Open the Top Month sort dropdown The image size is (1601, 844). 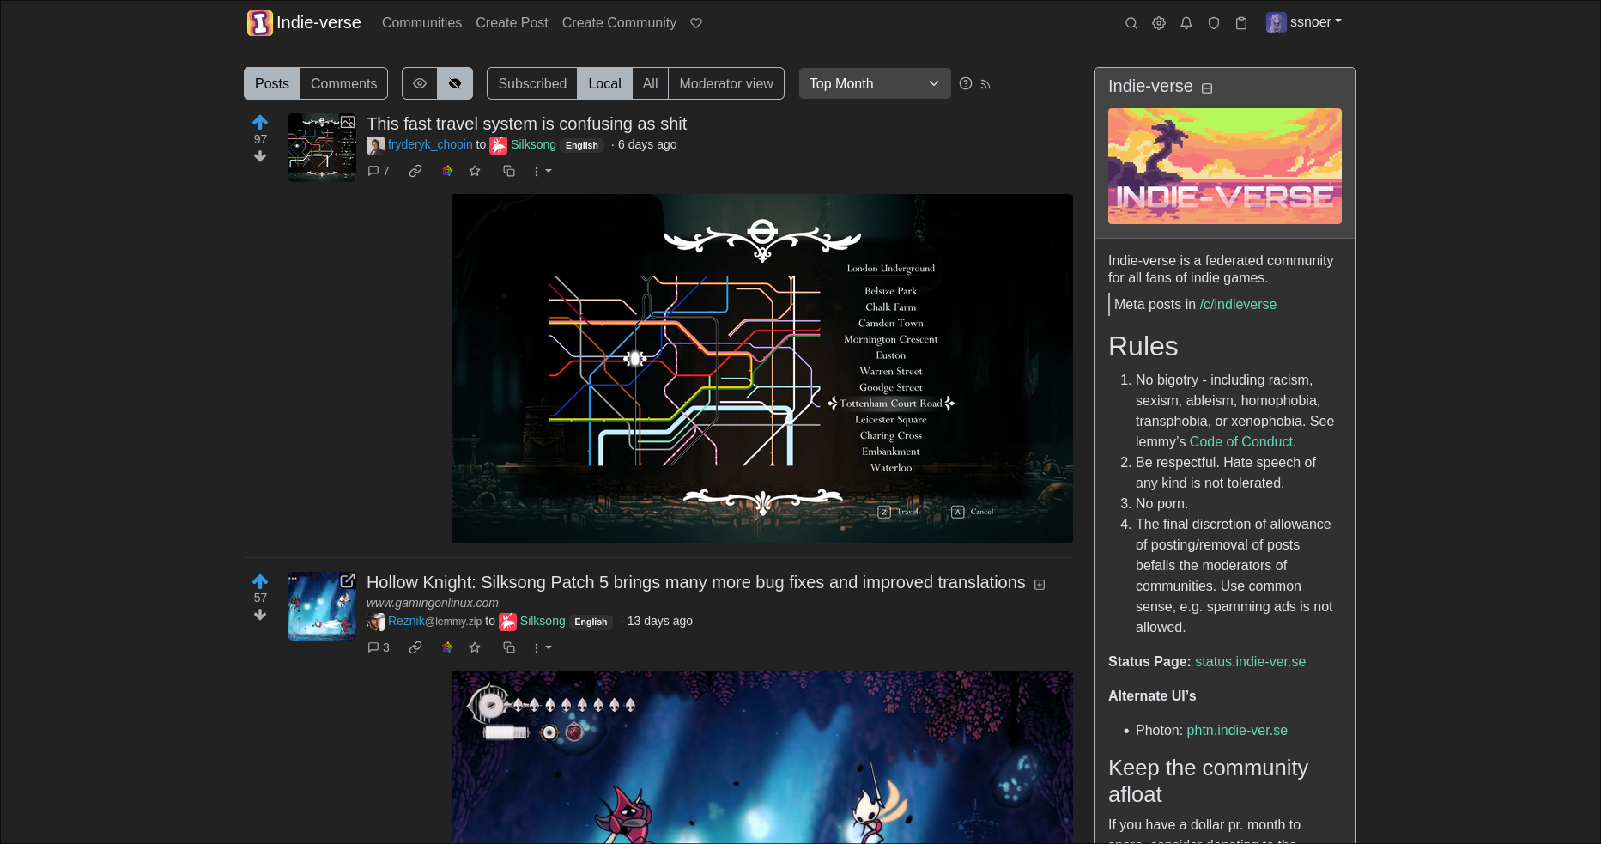click(x=874, y=83)
